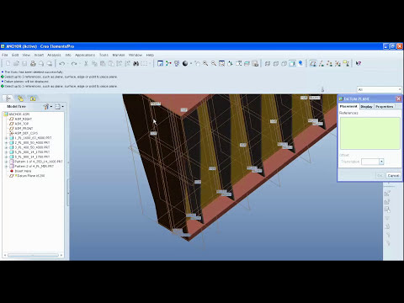Click the Zoom Out magnifier icon
The image size is (404, 303).
point(214,64)
